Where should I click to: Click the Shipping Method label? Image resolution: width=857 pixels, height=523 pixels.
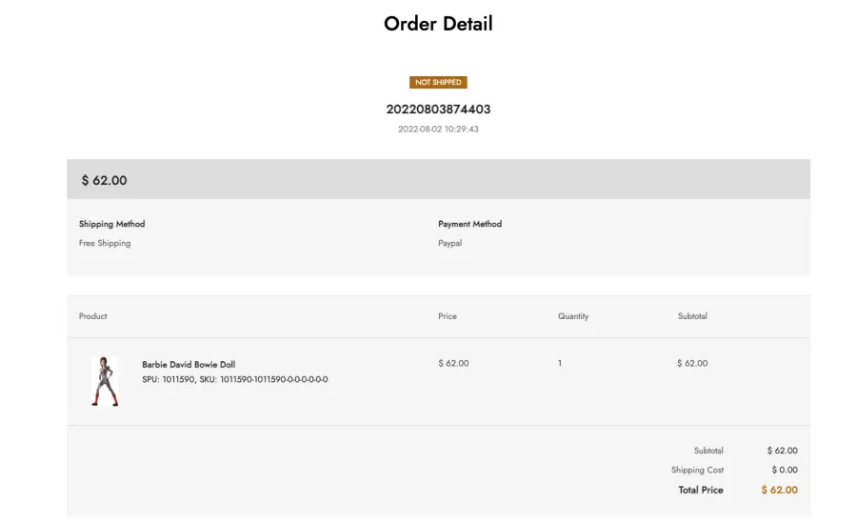pyautogui.click(x=111, y=224)
